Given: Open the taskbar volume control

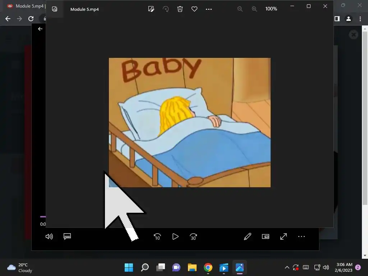Looking at the screenshot, I should [x=326, y=267].
